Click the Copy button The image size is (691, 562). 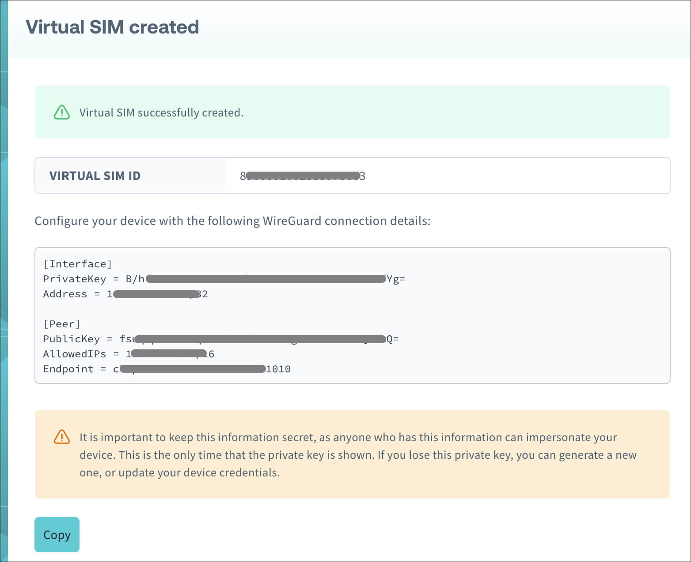click(x=57, y=535)
